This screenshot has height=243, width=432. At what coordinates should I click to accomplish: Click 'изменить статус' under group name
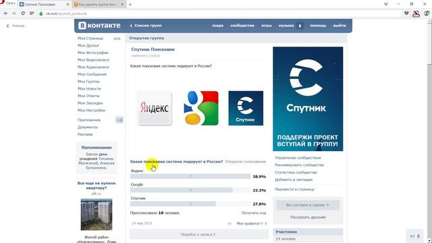pyautogui.click(x=146, y=55)
